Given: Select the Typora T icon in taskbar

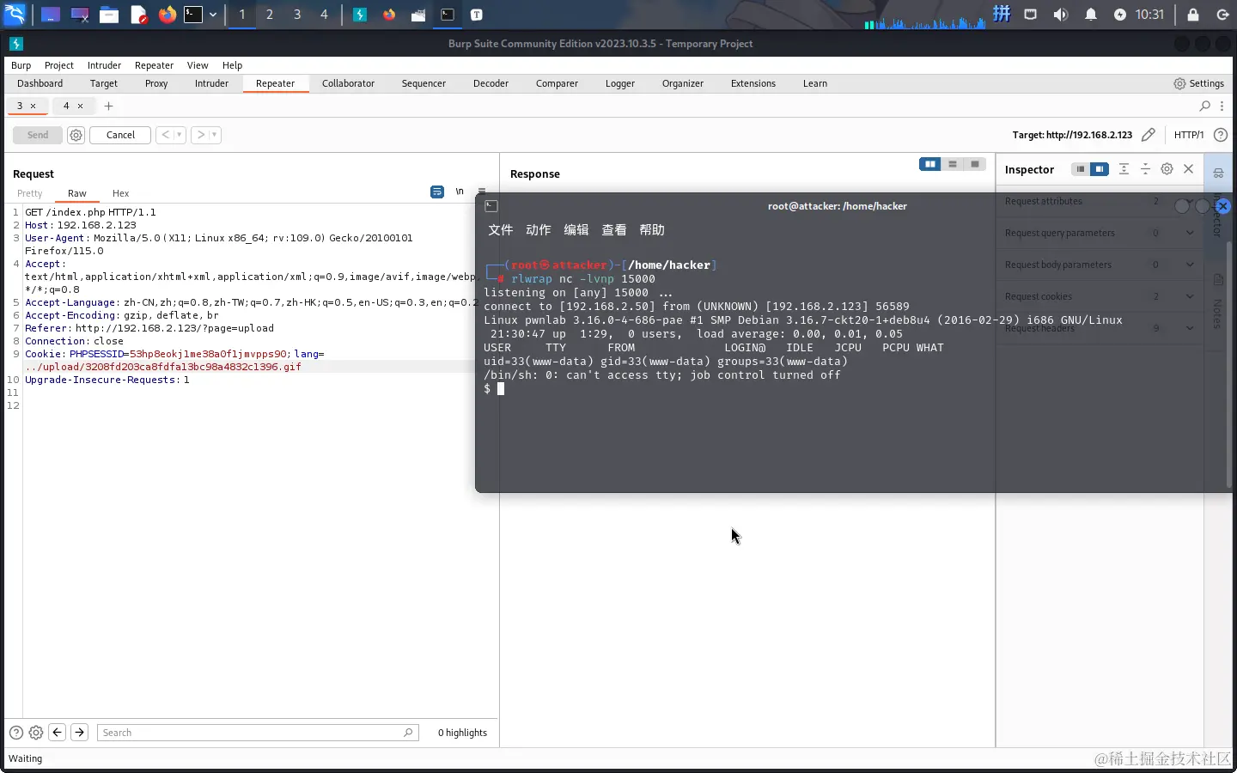Looking at the screenshot, I should click(477, 15).
